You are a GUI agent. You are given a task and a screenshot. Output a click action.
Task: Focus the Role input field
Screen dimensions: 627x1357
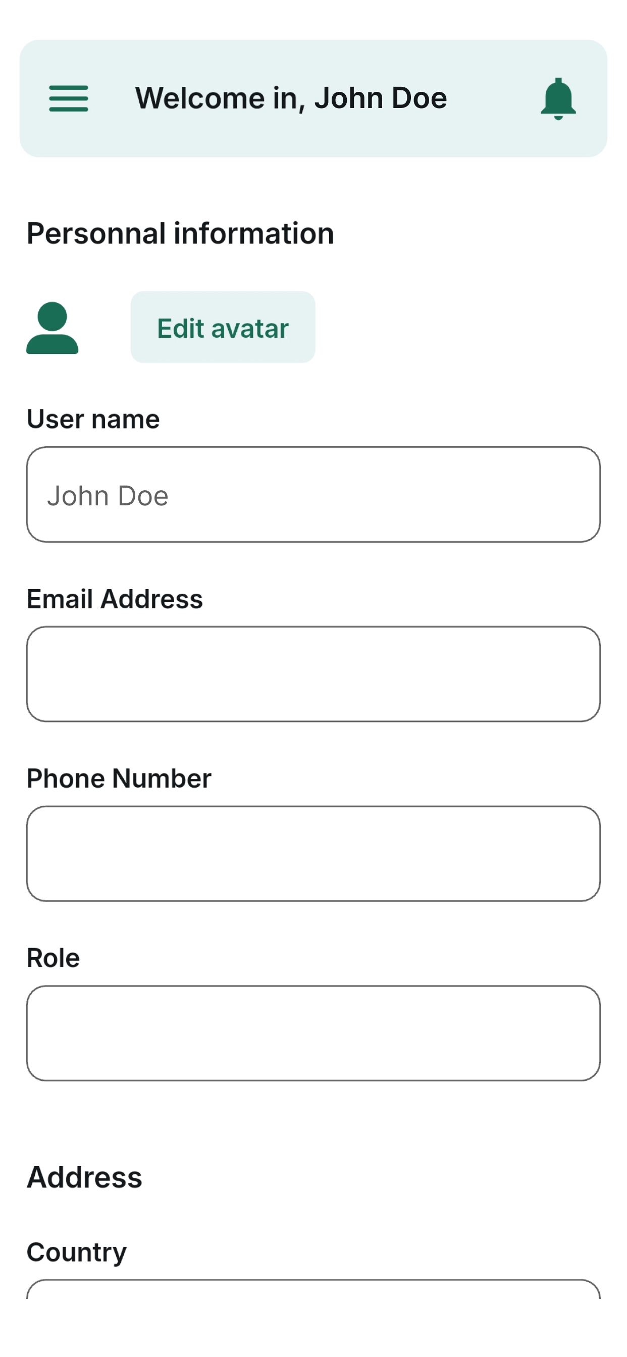click(313, 1033)
